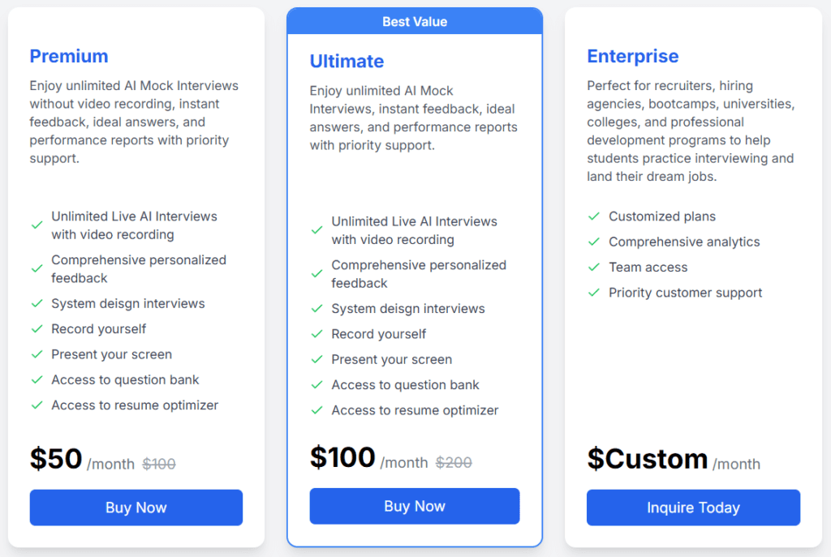The image size is (831, 557).
Task: Click the checkmark next to Customized plans
Action: [x=593, y=216]
